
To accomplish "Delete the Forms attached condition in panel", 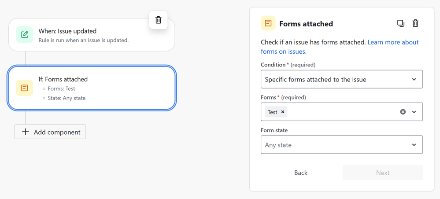I will click(x=415, y=23).
